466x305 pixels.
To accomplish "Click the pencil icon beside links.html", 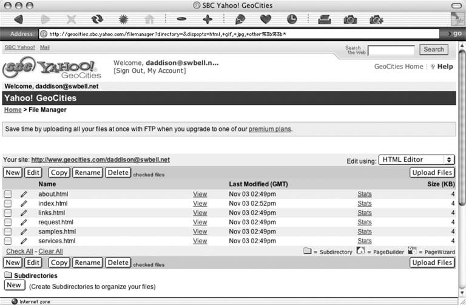I will tap(24, 213).
